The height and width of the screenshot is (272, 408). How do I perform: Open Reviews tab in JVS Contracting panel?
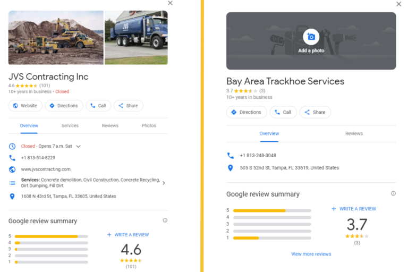pyautogui.click(x=110, y=126)
